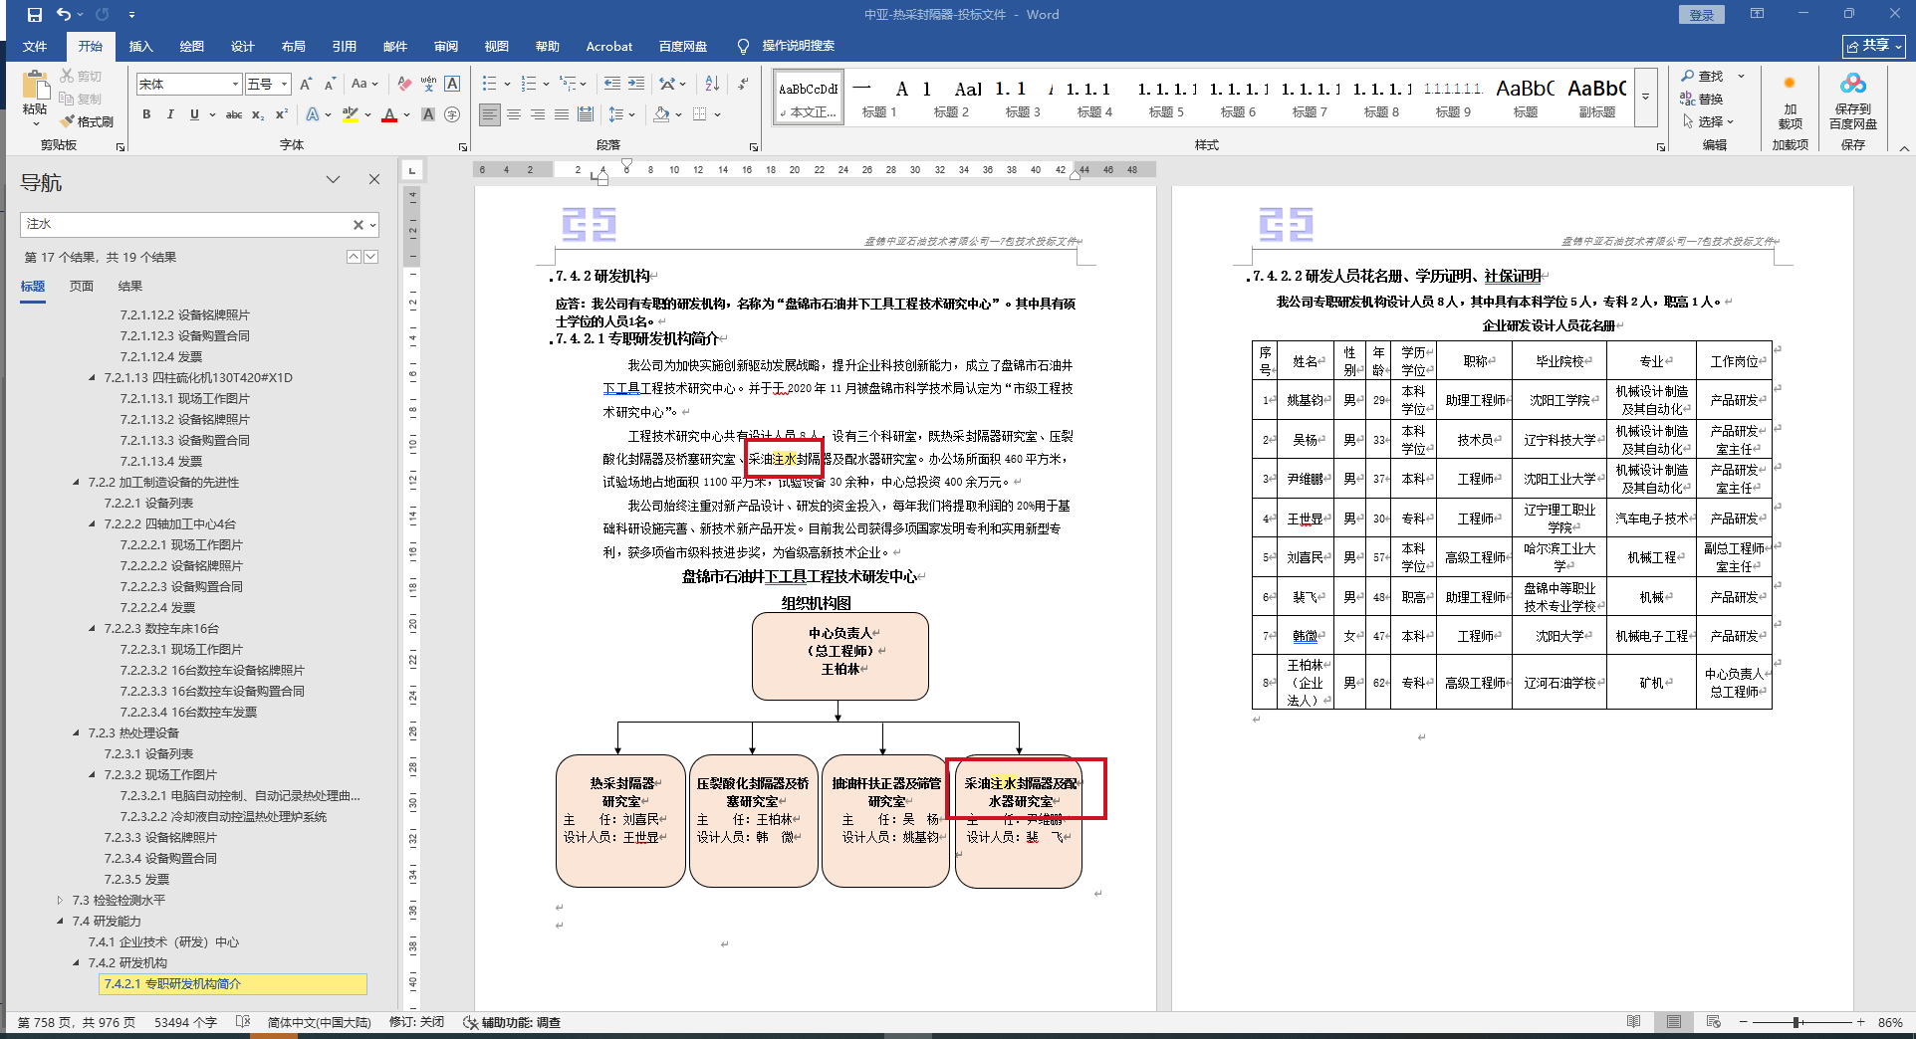Align paragraph text to the left
Image resolution: width=1916 pixels, height=1039 pixels.
[x=490, y=114]
